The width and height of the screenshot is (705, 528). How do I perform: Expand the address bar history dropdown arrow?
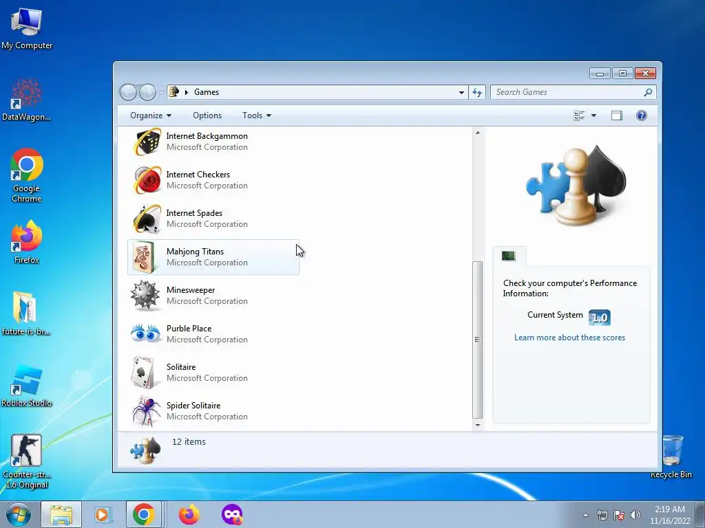pos(461,92)
